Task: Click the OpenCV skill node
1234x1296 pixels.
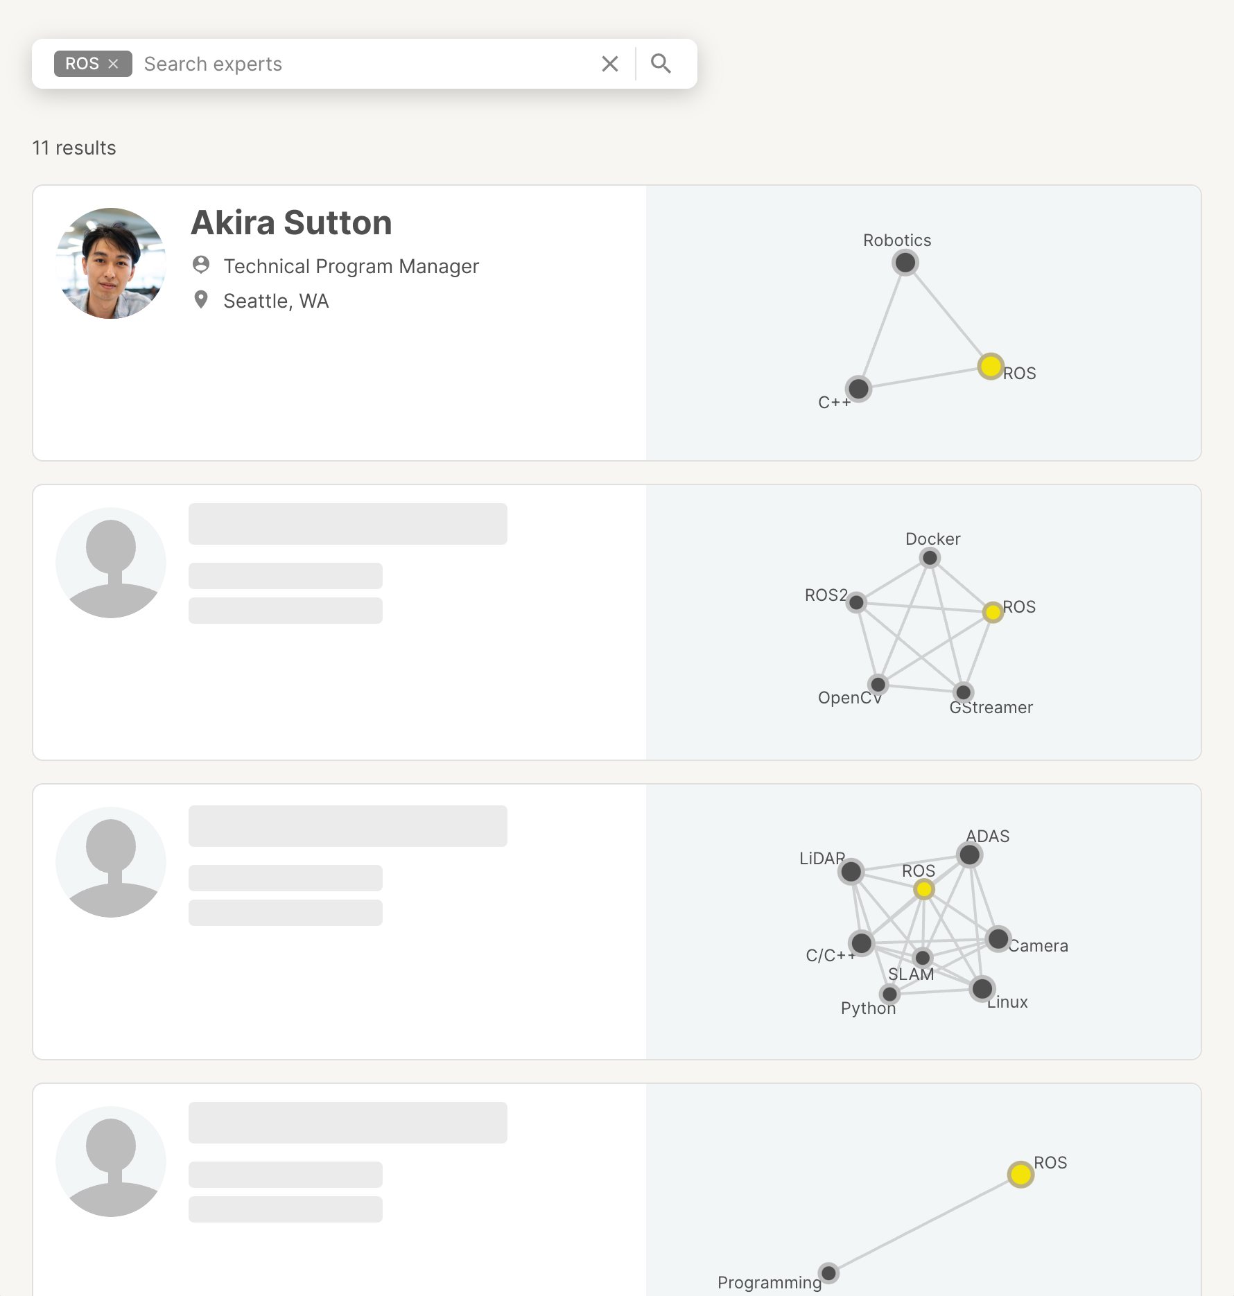Action: tap(878, 685)
